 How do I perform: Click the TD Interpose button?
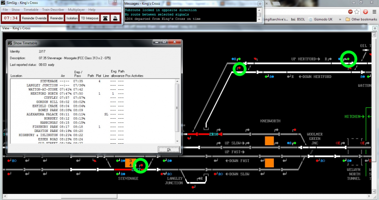click(x=90, y=18)
